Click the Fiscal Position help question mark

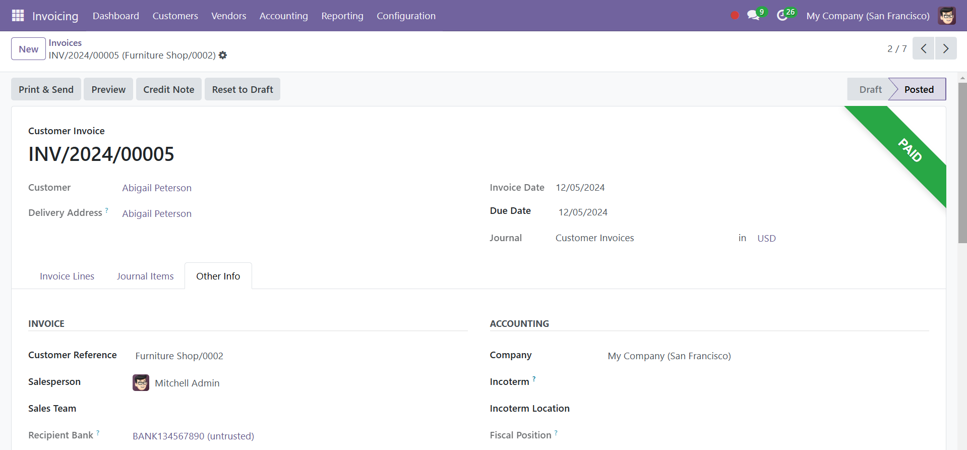pos(556,433)
